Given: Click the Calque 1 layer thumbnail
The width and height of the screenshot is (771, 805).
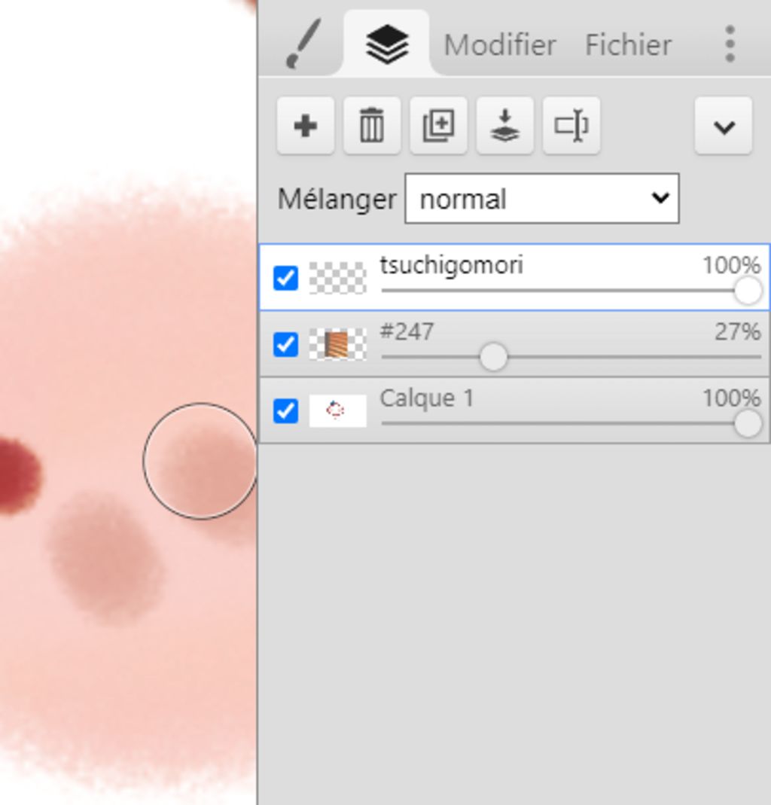Looking at the screenshot, I should 337,410.
